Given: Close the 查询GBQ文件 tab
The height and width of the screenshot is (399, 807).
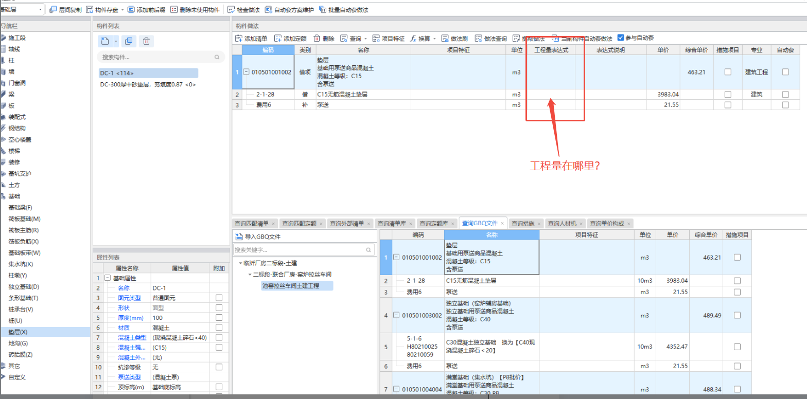Looking at the screenshot, I should (x=503, y=224).
